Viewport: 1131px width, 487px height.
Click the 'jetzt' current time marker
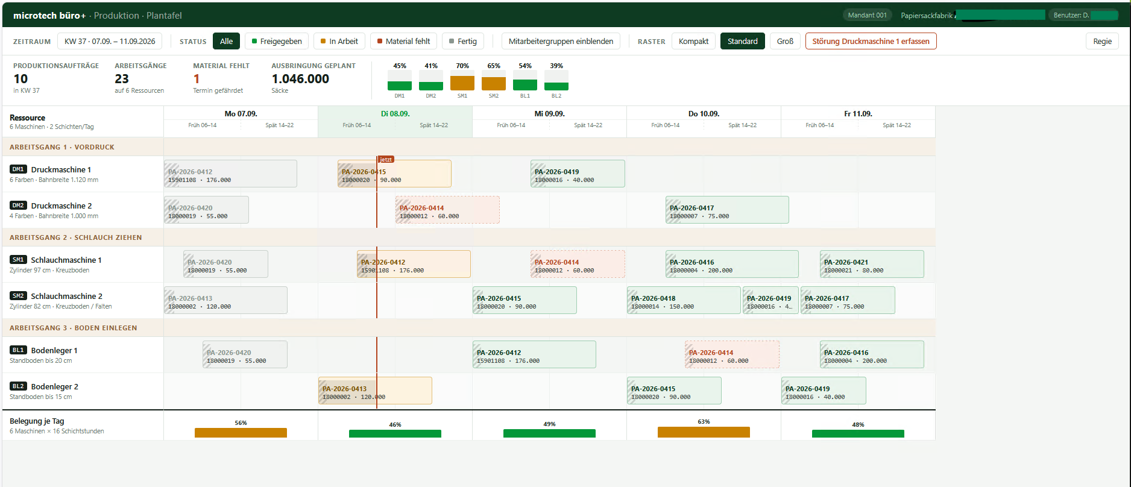386,160
